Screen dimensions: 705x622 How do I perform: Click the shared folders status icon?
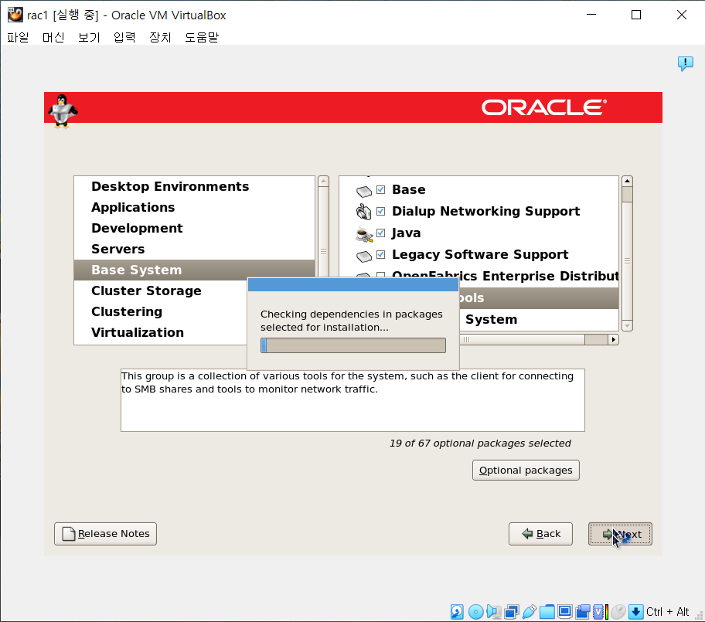pos(547,612)
